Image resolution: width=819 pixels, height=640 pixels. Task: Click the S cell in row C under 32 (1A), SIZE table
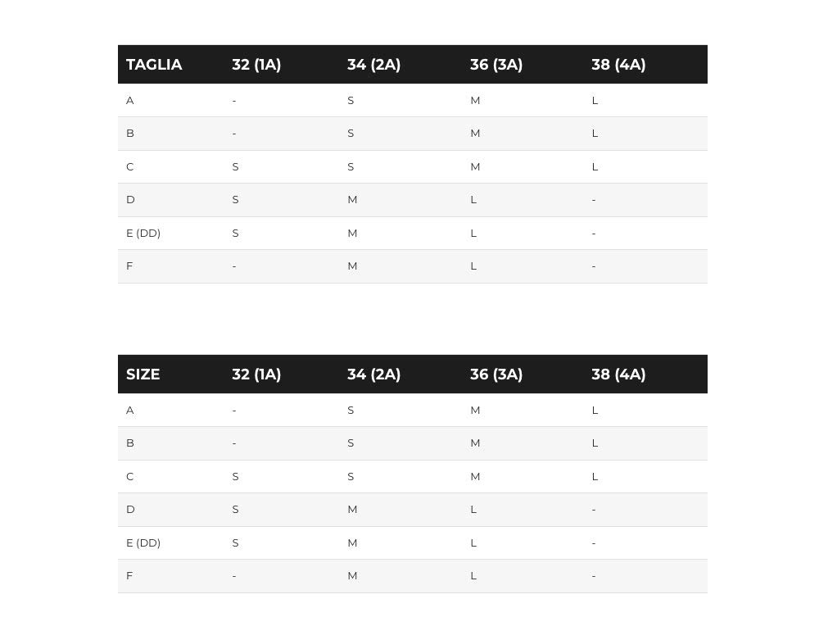(236, 477)
